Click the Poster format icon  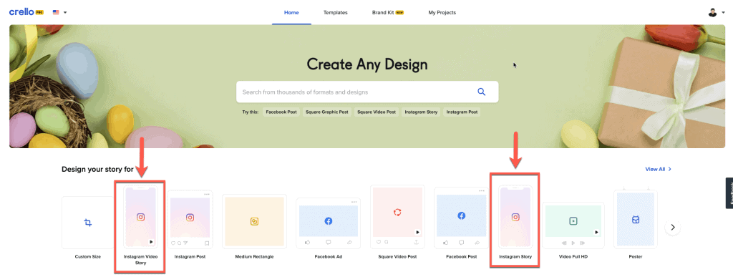pyautogui.click(x=636, y=220)
